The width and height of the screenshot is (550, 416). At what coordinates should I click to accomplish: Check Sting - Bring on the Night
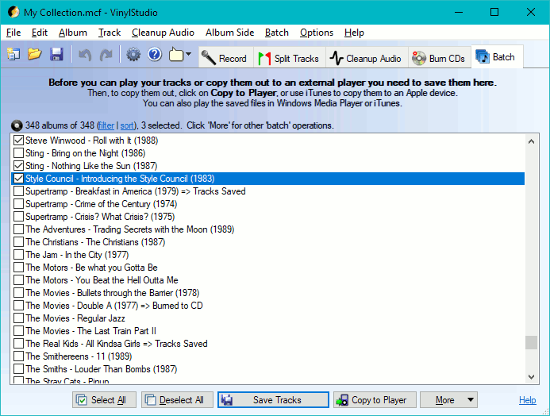(x=18, y=153)
